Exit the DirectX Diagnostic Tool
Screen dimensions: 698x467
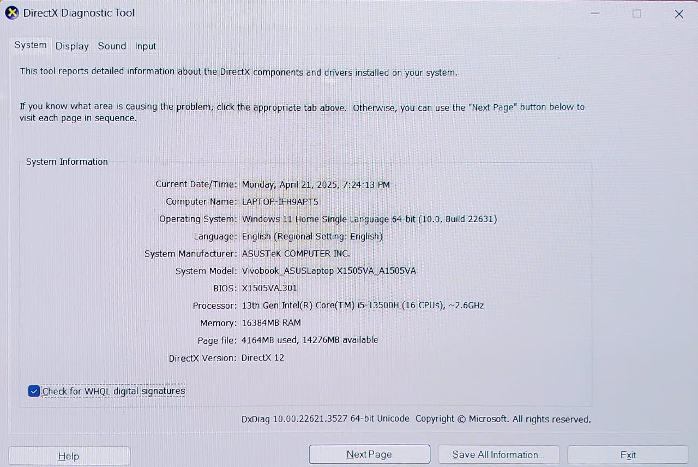click(628, 454)
